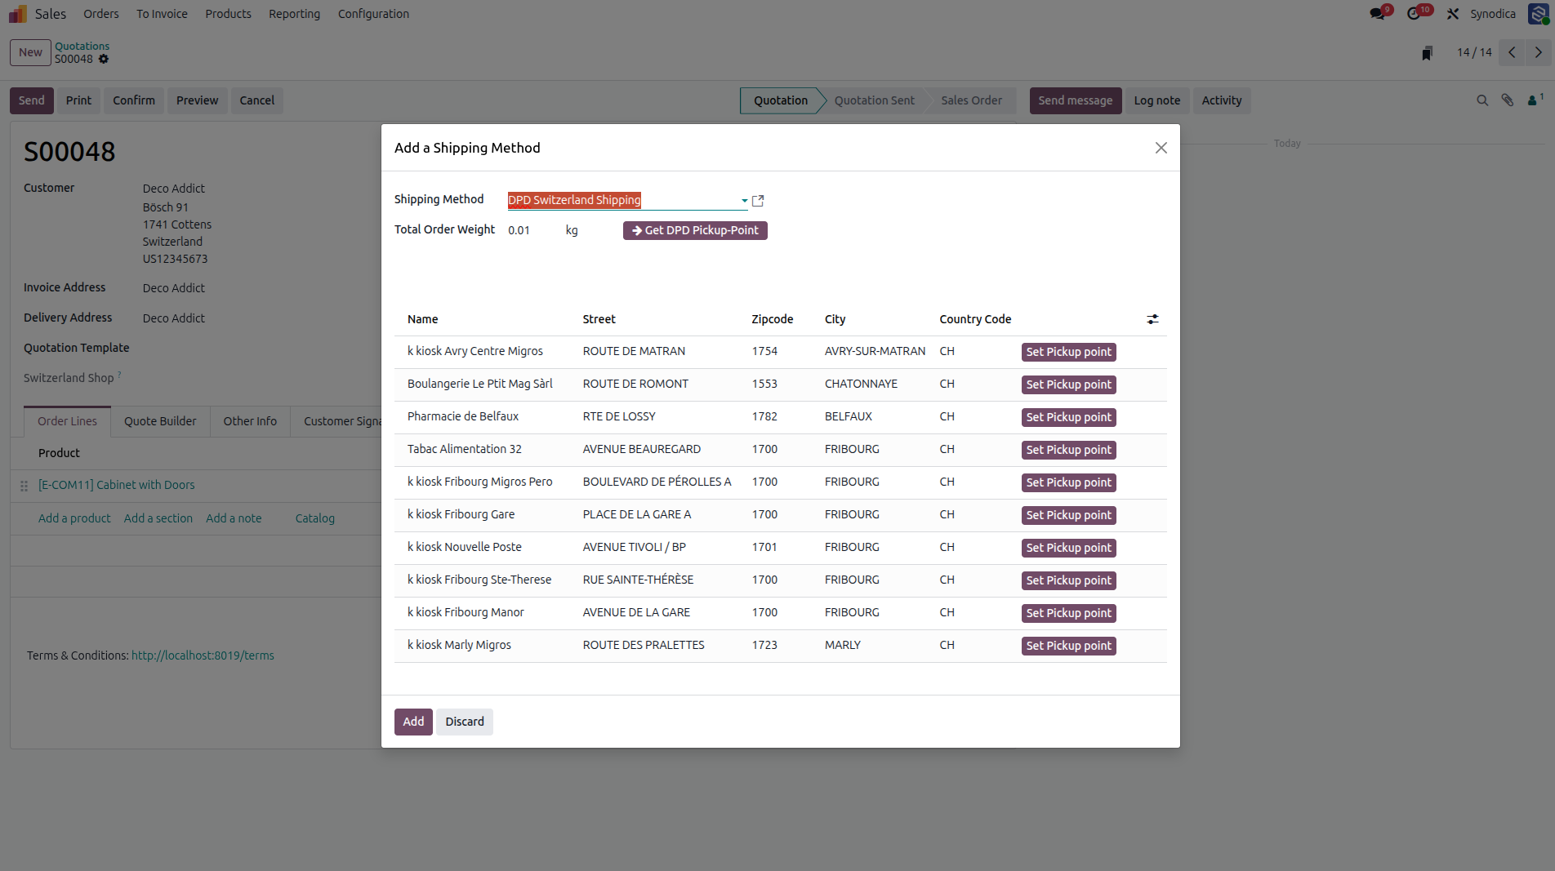Viewport: 1555px width, 871px height.
Task: Sort list by Zipcode column header
Action: coord(772,319)
